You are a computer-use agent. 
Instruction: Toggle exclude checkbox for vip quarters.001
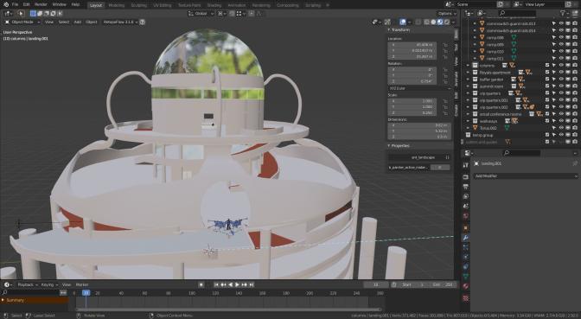(547, 100)
